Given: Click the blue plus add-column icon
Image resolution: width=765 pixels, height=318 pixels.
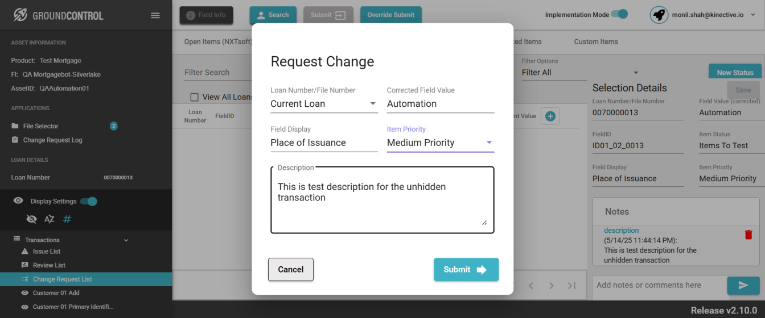Looking at the screenshot, I should (550, 116).
